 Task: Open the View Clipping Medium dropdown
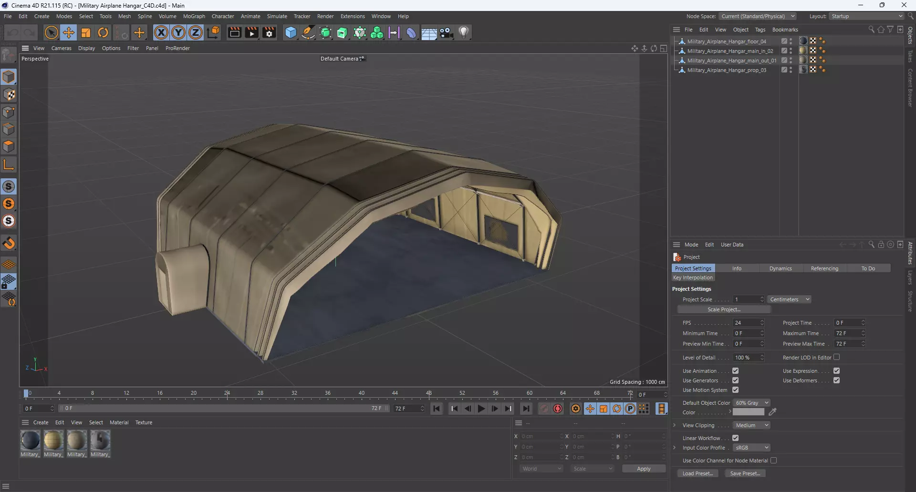(x=751, y=425)
